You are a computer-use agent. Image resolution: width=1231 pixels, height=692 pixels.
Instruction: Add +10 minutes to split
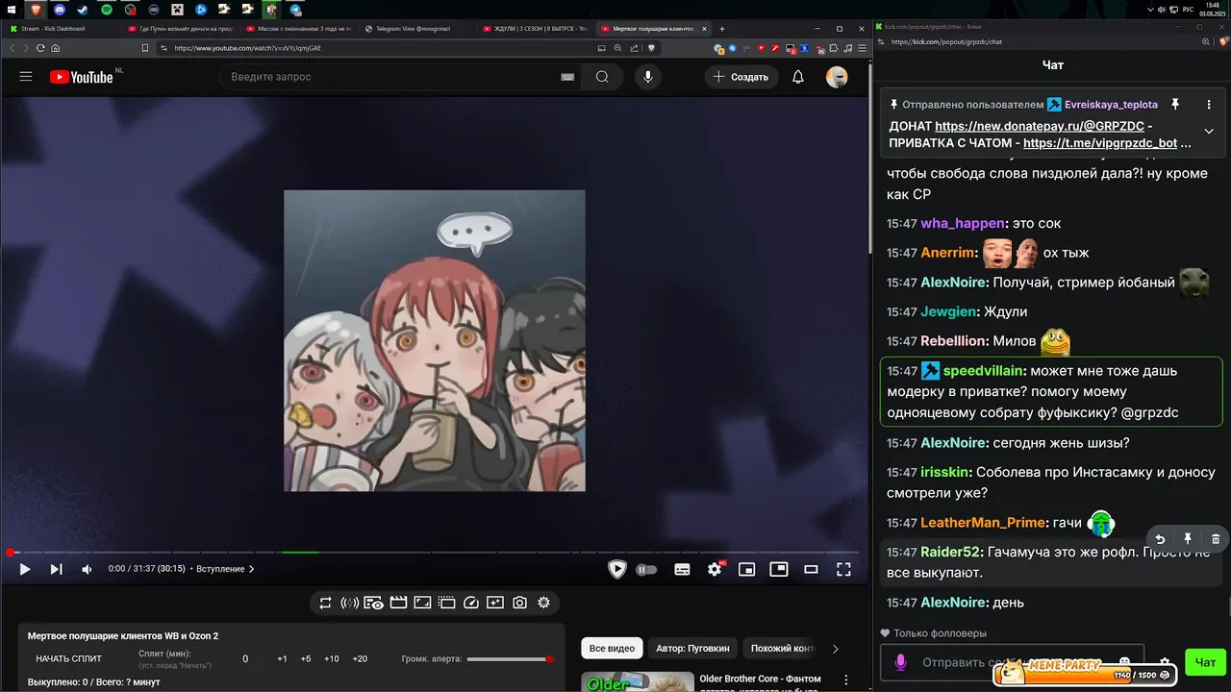(332, 659)
